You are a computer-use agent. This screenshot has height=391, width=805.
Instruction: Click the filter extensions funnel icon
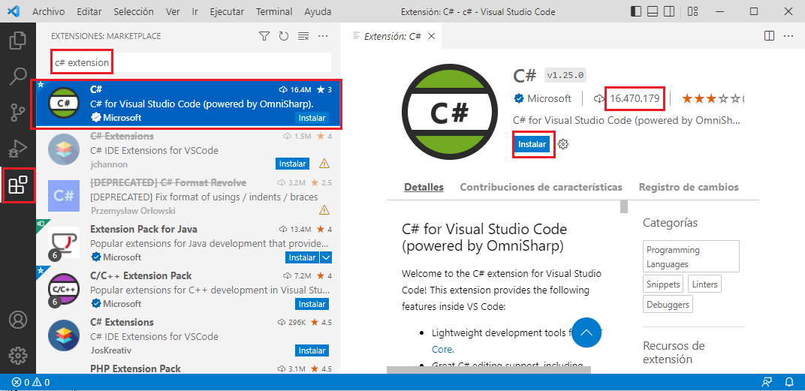click(x=264, y=36)
